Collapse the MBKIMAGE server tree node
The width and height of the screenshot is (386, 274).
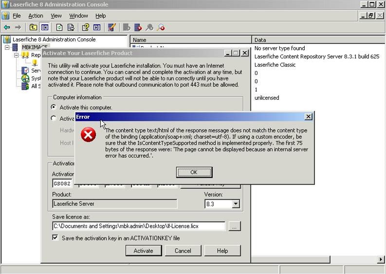7,47
